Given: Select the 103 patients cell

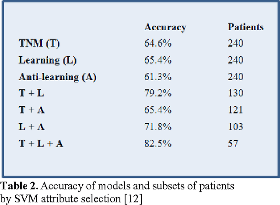Looking at the screenshot, I should point(235,126).
